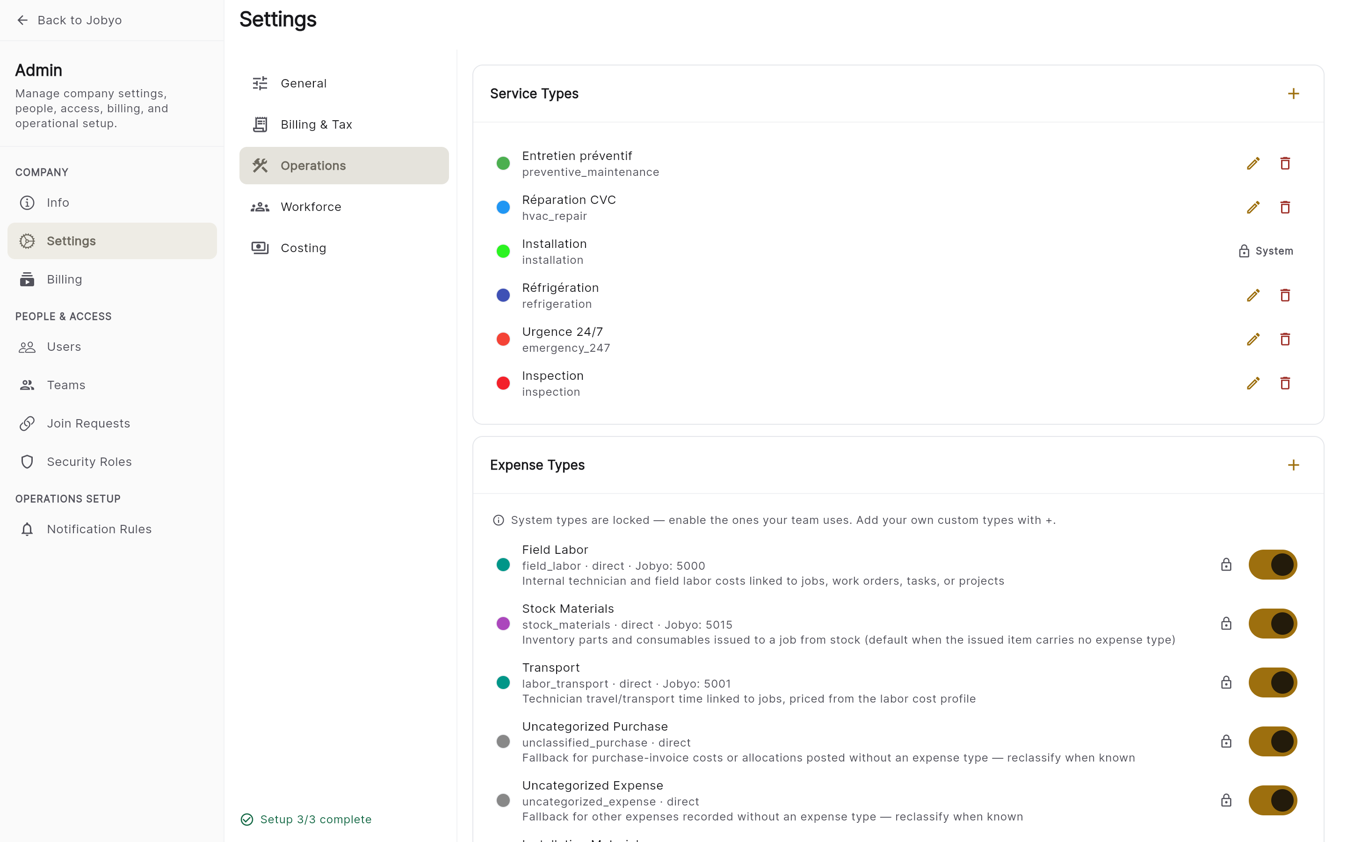Switch to the Workforce settings tab
1347x842 pixels.
344,207
